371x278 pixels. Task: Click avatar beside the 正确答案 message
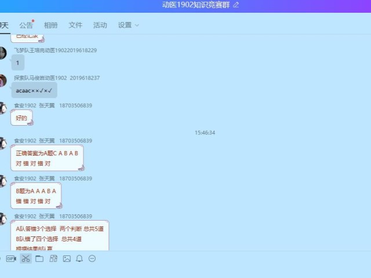pyautogui.click(x=2, y=144)
